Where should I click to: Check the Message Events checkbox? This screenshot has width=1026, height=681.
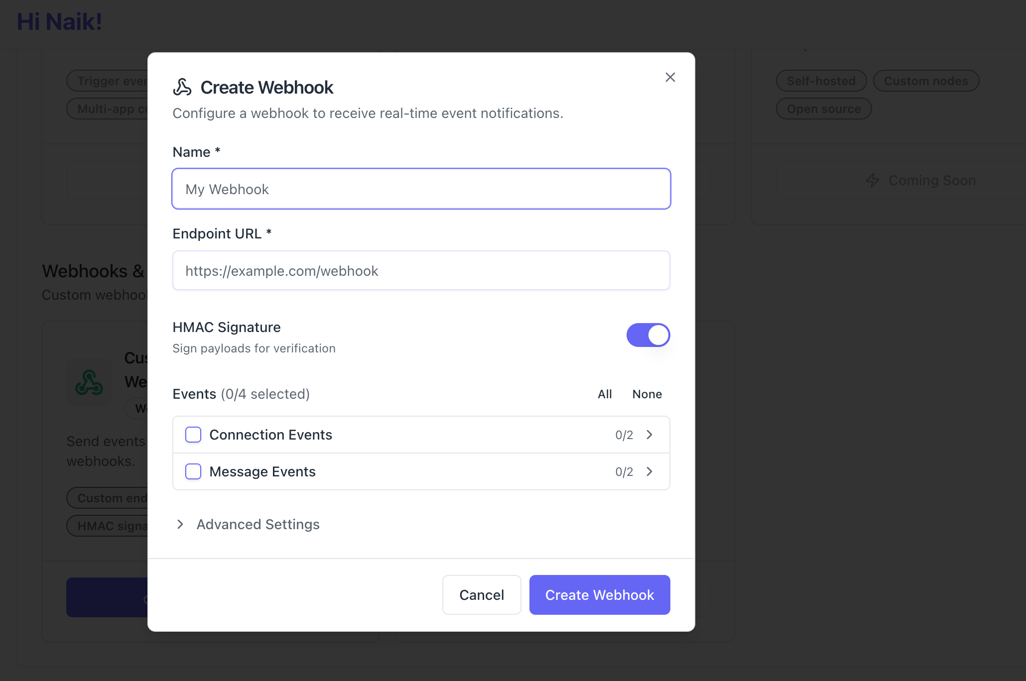[193, 471]
